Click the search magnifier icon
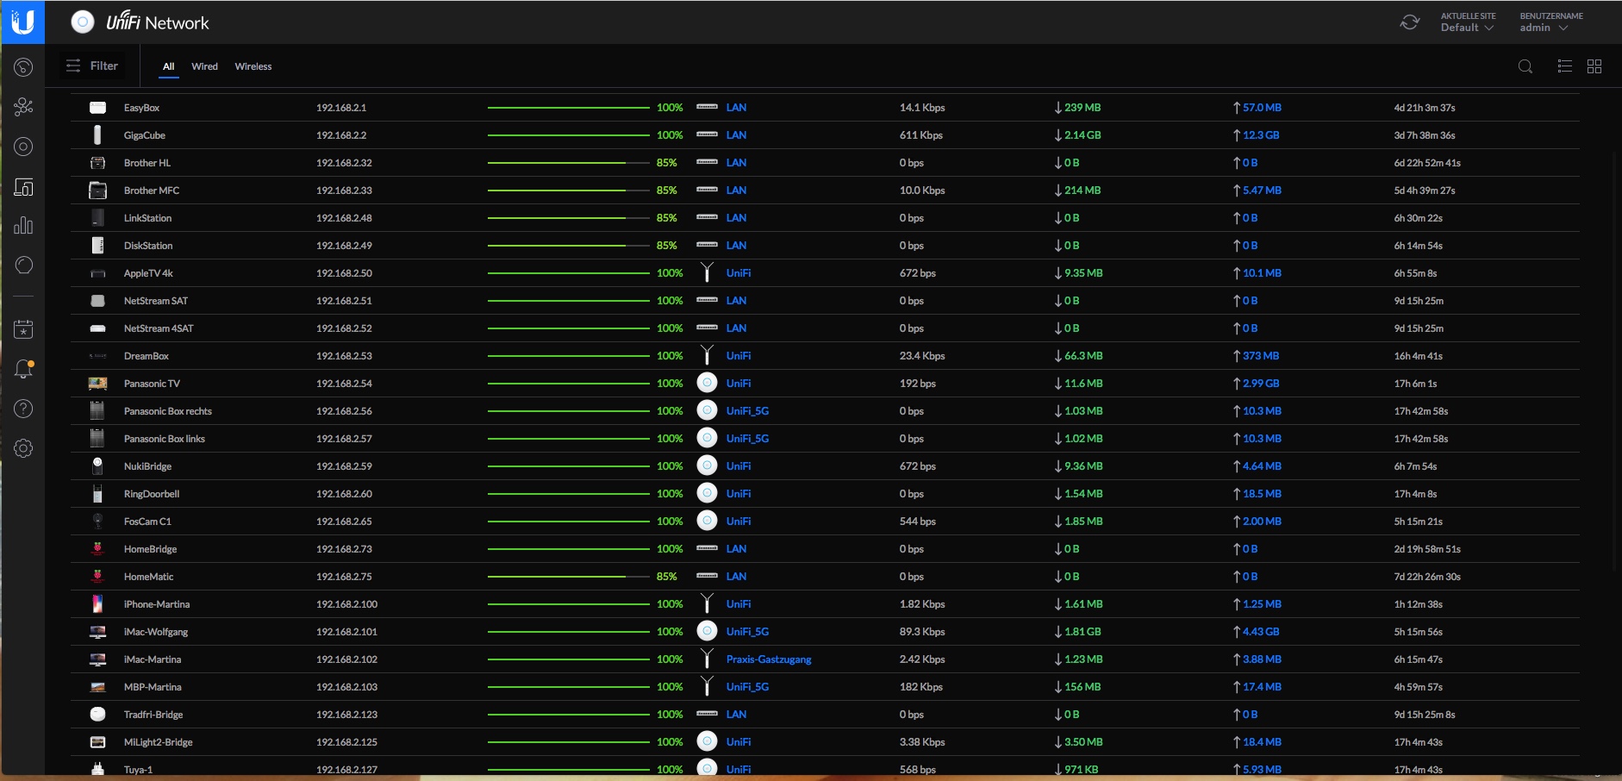Viewport: 1622px width, 781px height. coord(1525,66)
